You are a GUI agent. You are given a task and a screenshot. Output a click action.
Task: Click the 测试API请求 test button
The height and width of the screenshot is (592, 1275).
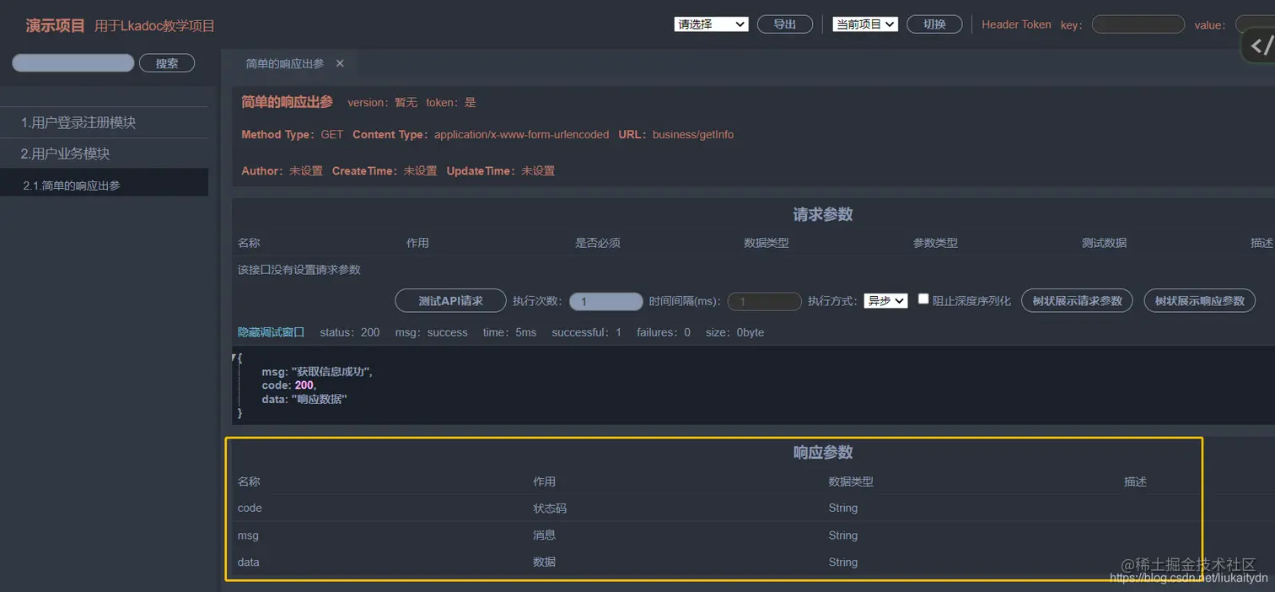coord(450,300)
